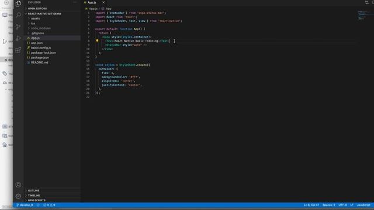374x210 pixels.
Task: Click the EXPLORER panel title
Action: [34, 2]
